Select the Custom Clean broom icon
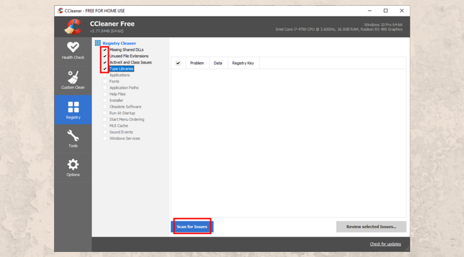The height and width of the screenshot is (257, 464). click(x=73, y=77)
